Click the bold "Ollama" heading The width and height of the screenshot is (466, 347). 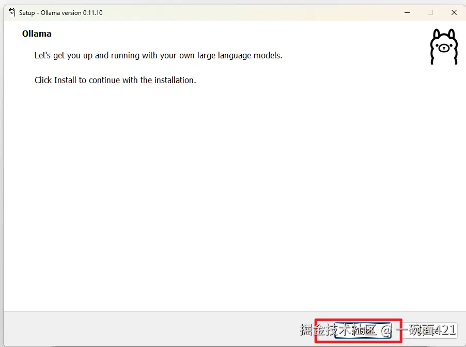pos(37,34)
